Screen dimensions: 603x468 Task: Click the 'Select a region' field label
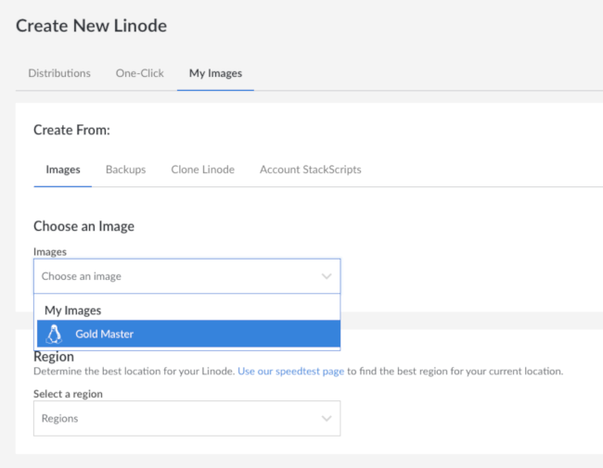pos(68,394)
